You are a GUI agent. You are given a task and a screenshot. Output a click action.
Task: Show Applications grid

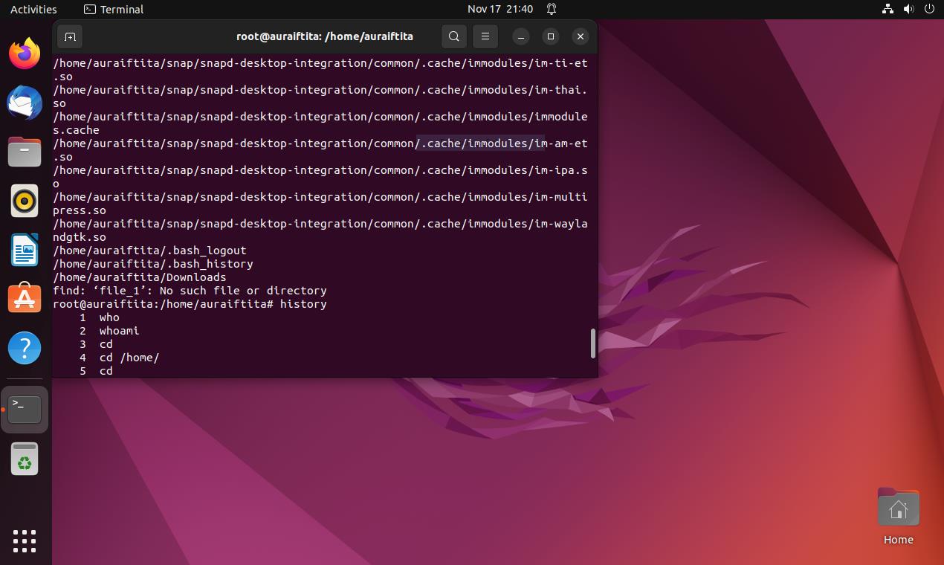coord(25,540)
